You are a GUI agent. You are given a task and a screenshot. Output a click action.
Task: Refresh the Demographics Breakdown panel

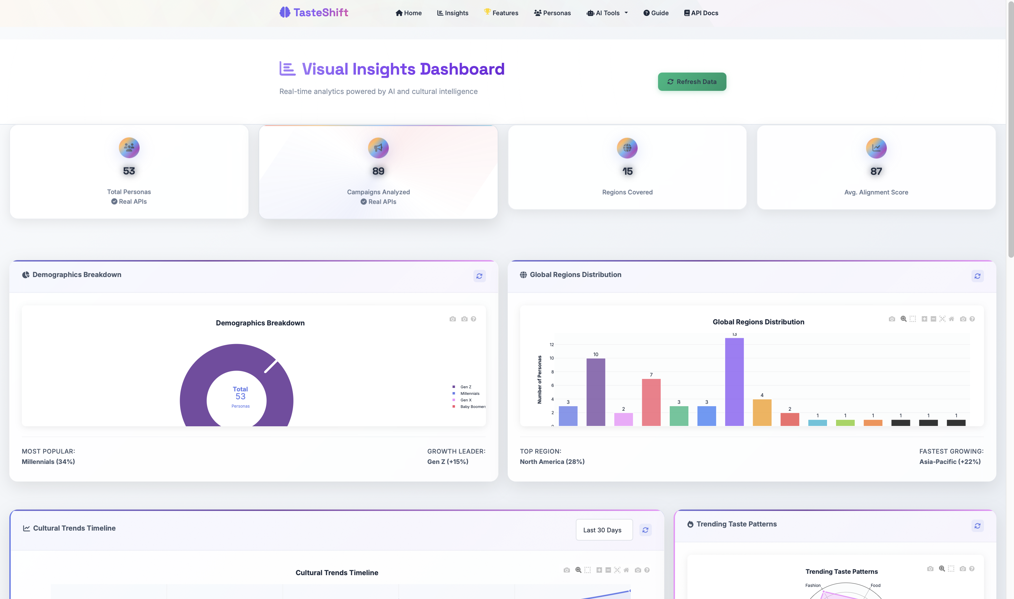click(x=479, y=276)
